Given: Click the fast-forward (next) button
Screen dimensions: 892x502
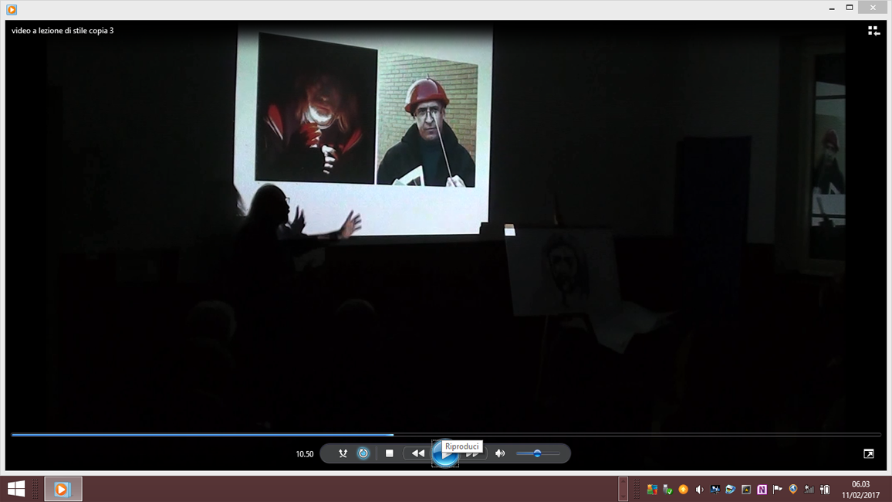Looking at the screenshot, I should point(473,453).
